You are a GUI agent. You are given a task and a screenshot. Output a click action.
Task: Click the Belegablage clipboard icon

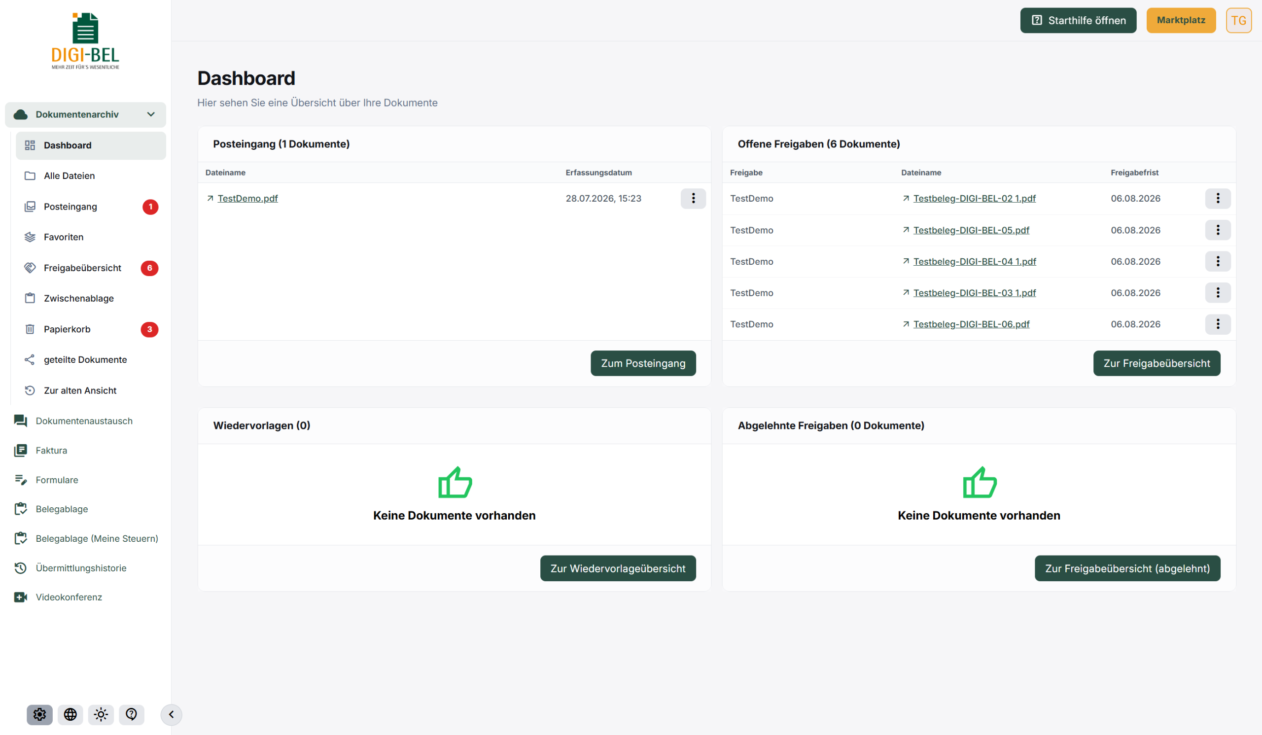coord(21,509)
